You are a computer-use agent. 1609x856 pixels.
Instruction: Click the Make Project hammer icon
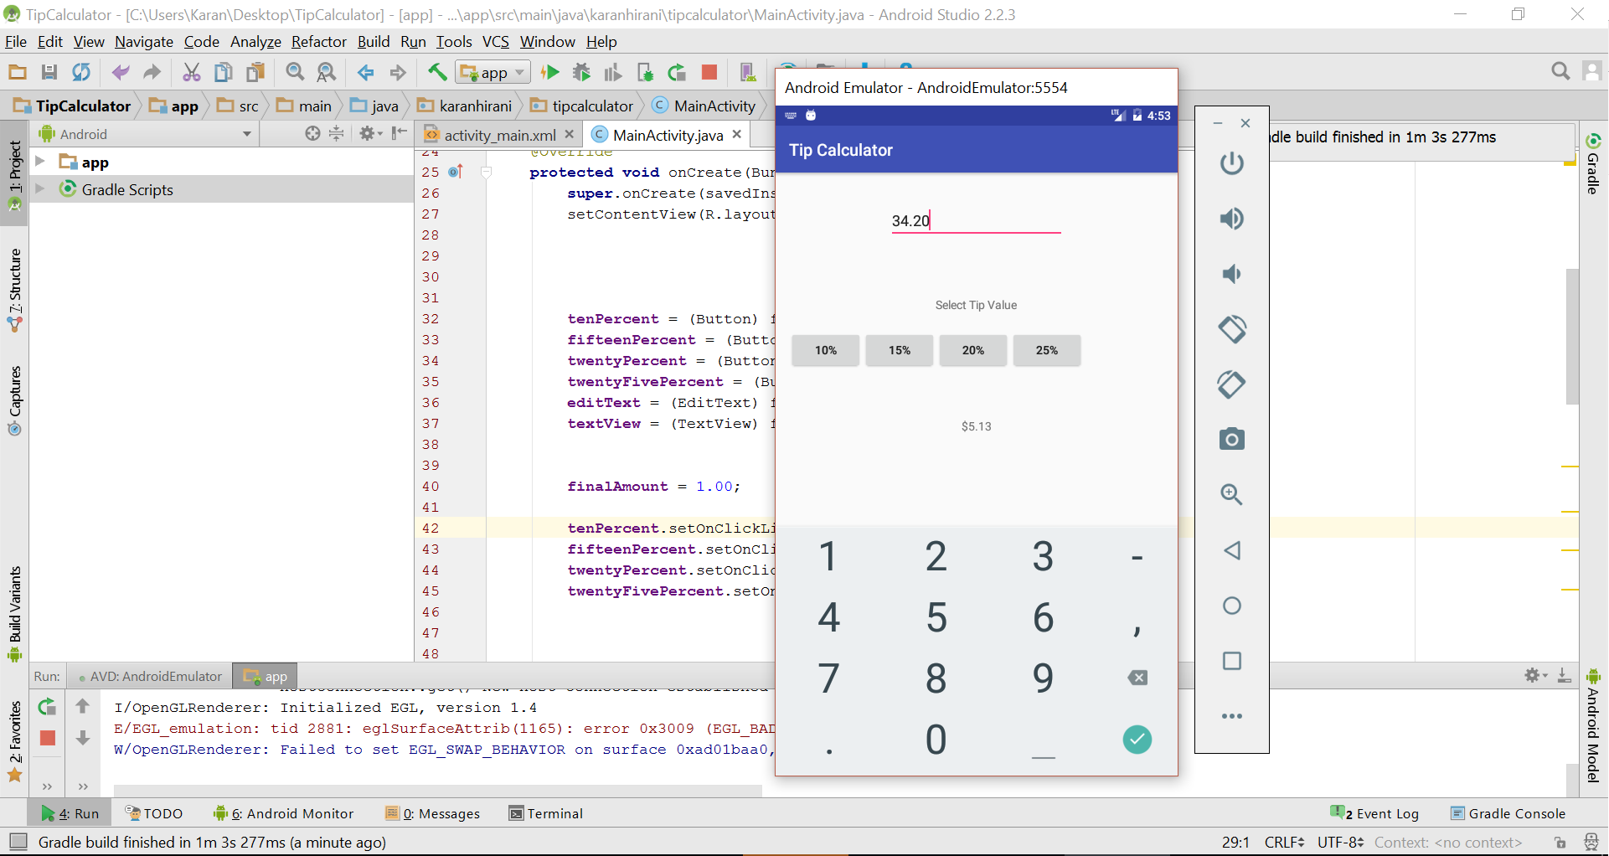pos(436,73)
